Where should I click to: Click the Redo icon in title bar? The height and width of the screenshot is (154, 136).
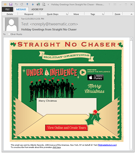[x=22, y=4]
